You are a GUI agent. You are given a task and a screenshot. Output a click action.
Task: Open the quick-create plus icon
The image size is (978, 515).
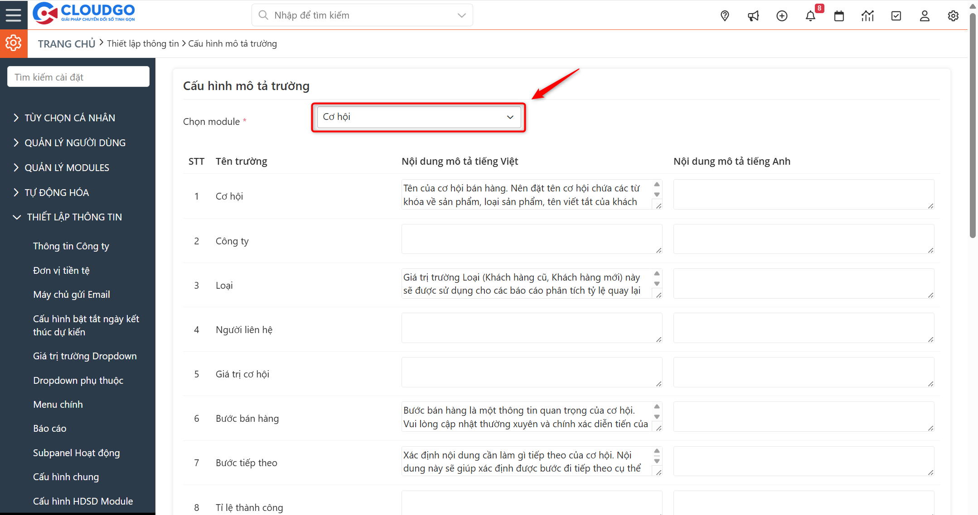tap(782, 15)
